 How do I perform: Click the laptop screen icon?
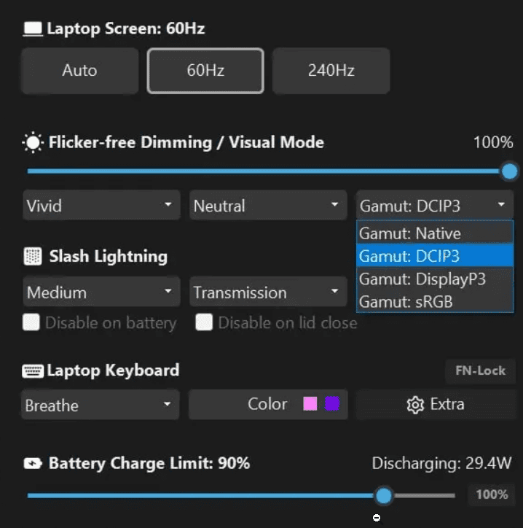[33, 29]
